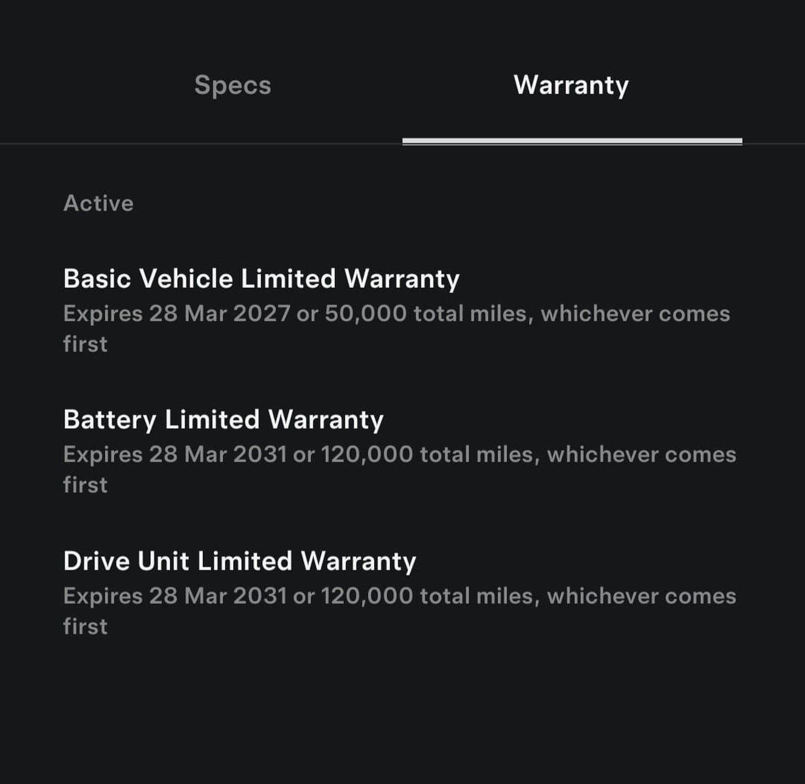Click 'whichever comes' in Drive Unit warranty line
The image size is (805, 784).
point(641,596)
